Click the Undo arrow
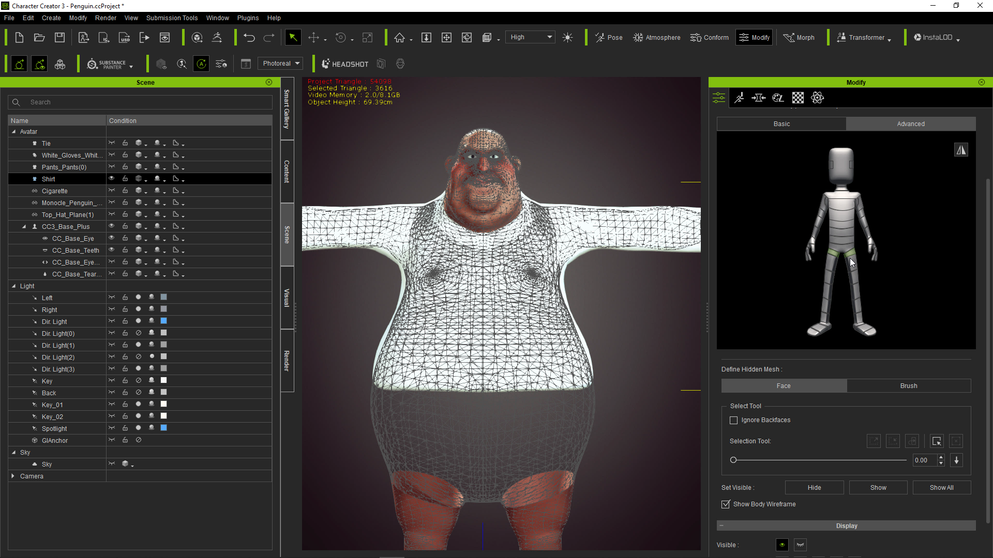Screen dimensions: 993x558 pos(249,38)
